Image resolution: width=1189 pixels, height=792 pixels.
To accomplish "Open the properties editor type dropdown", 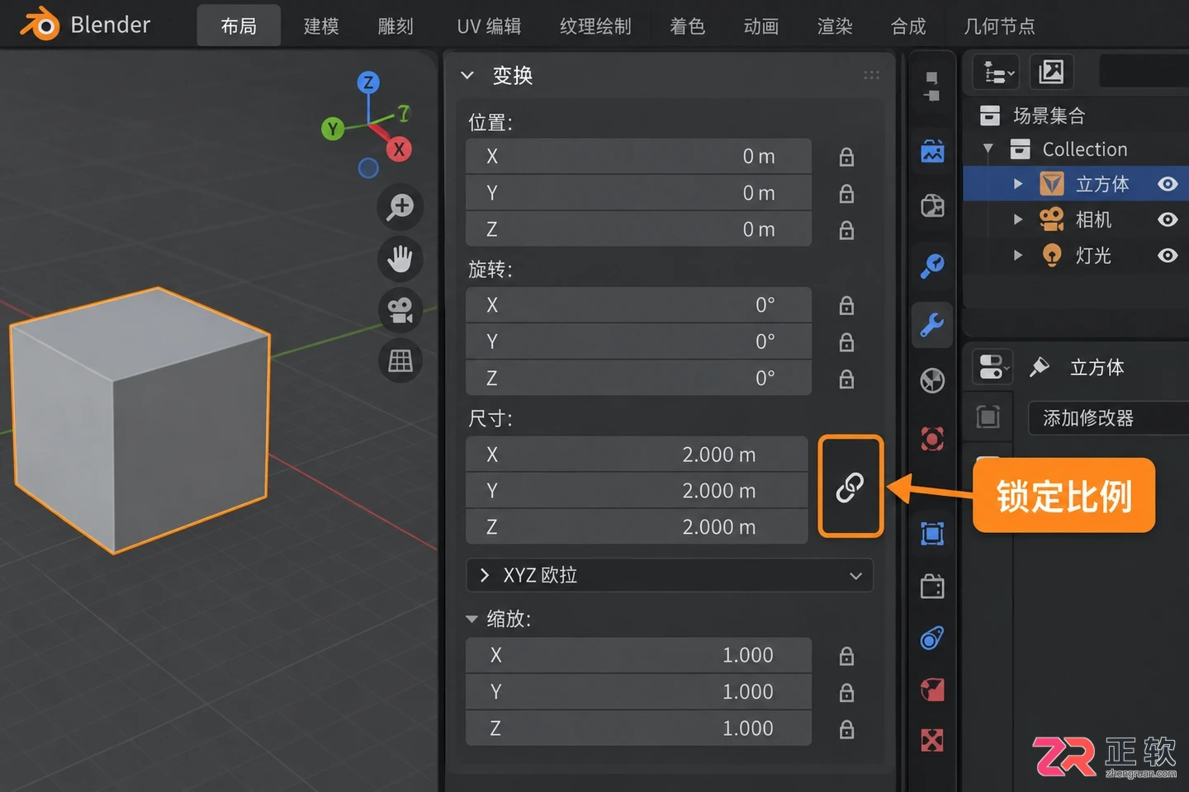I will (x=992, y=367).
